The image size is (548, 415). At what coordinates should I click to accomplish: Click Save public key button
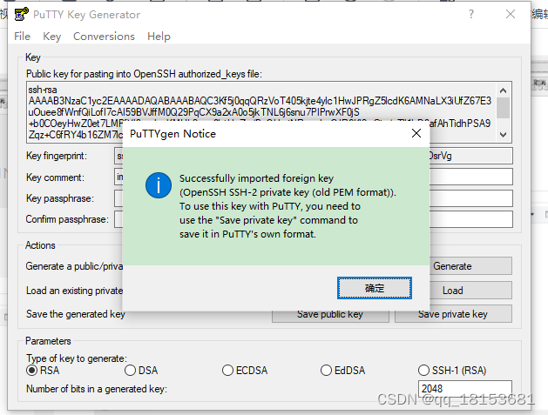[330, 316]
